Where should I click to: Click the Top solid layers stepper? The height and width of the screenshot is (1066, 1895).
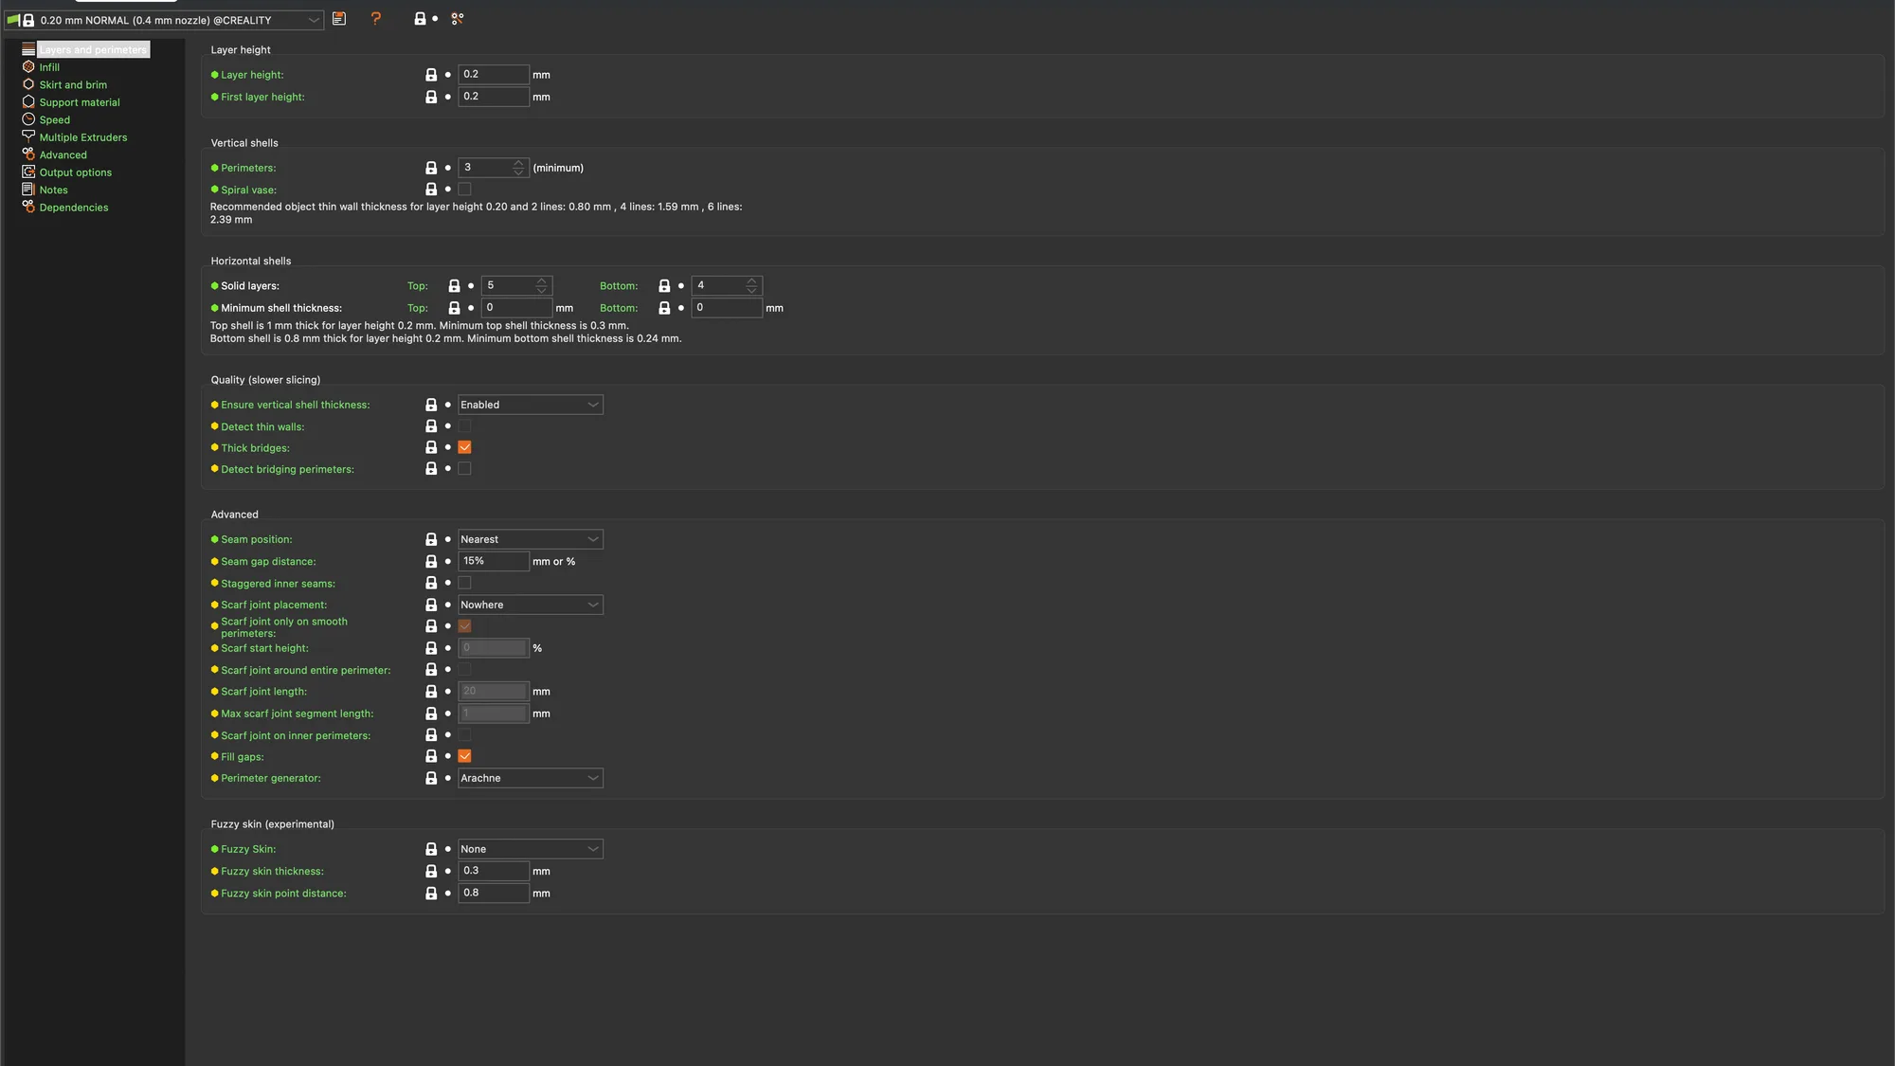pos(541,286)
